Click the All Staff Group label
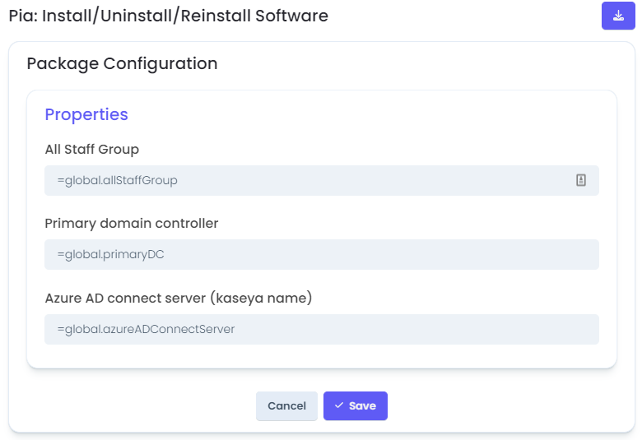This screenshot has width=642, height=440. [x=92, y=150]
